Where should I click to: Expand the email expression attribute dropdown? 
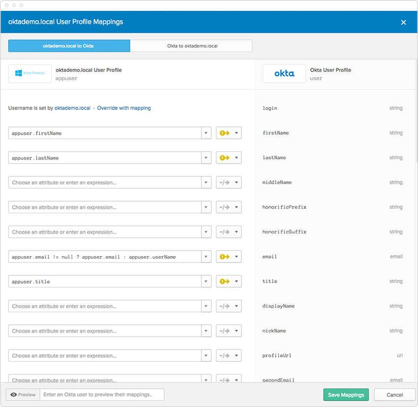click(x=207, y=257)
